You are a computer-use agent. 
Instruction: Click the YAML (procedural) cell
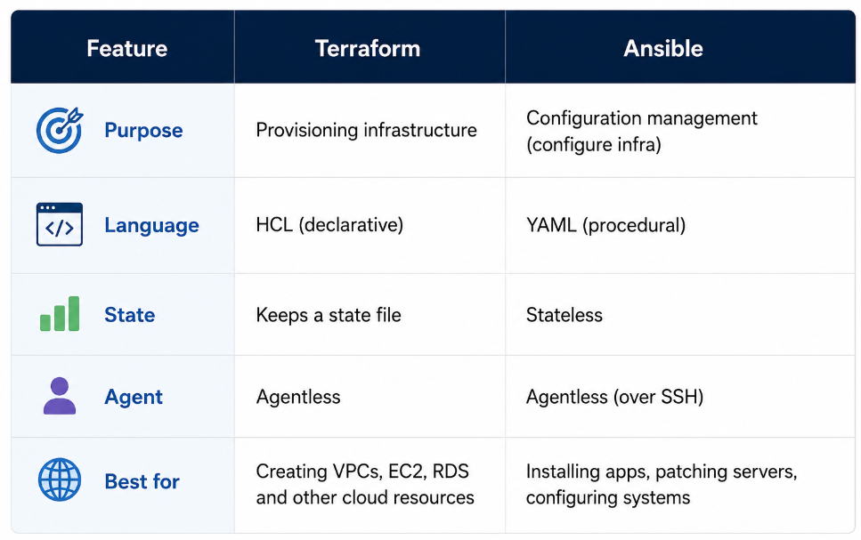tap(605, 225)
